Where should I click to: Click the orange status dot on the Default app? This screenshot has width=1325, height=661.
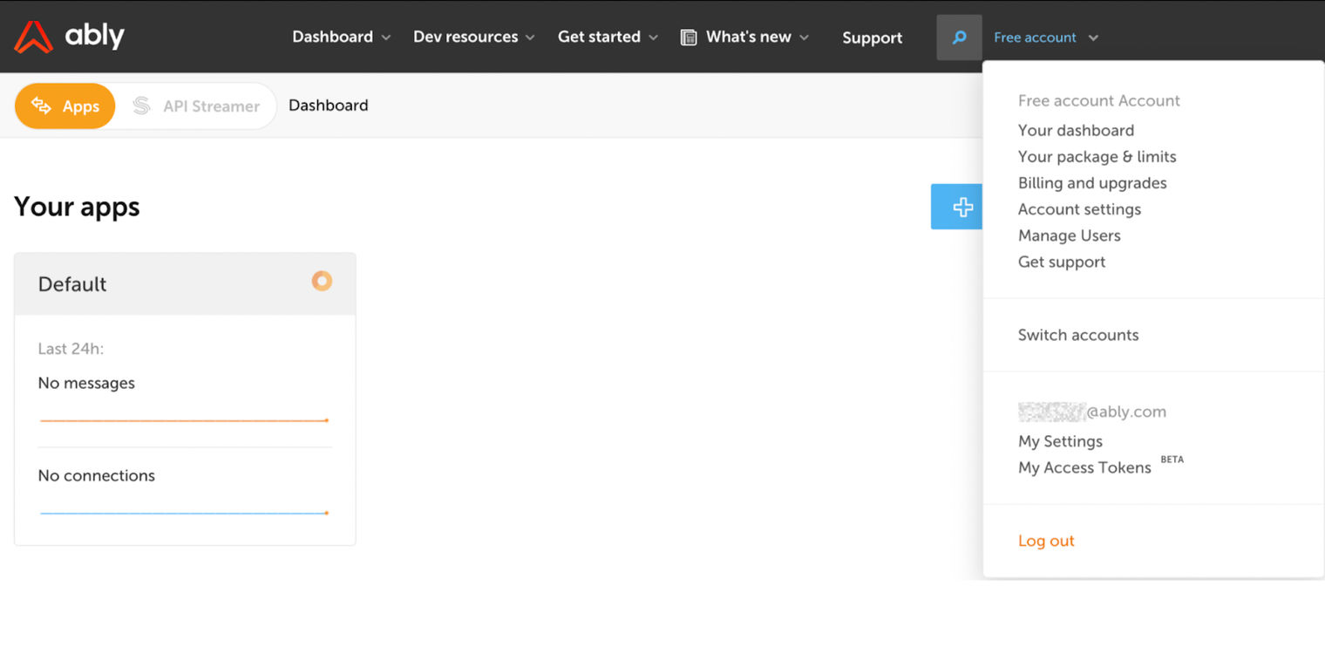[322, 281]
